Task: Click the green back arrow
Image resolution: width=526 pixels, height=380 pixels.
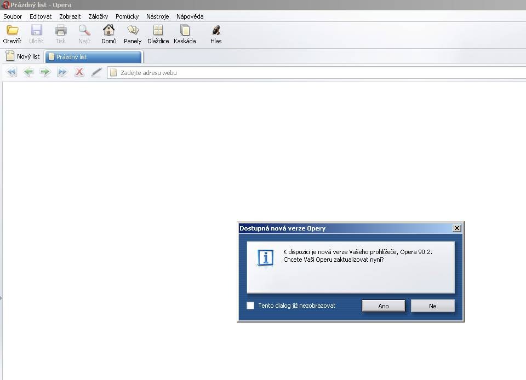Action: click(28, 72)
